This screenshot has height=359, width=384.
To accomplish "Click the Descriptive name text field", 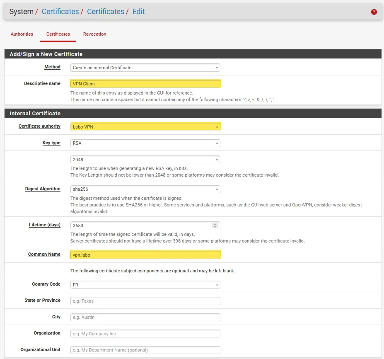I will click(145, 84).
